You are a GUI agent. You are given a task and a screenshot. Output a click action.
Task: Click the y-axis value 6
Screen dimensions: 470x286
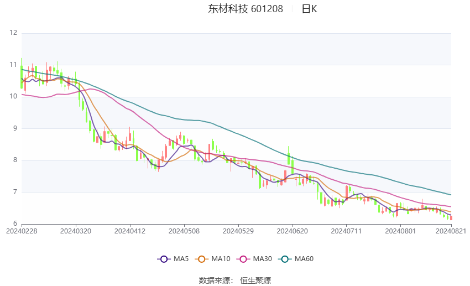15,223
